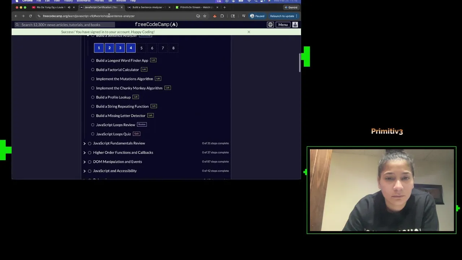The width and height of the screenshot is (462, 260).
Task: Open Sentence Analyzer step 6
Action: pyautogui.click(x=152, y=48)
